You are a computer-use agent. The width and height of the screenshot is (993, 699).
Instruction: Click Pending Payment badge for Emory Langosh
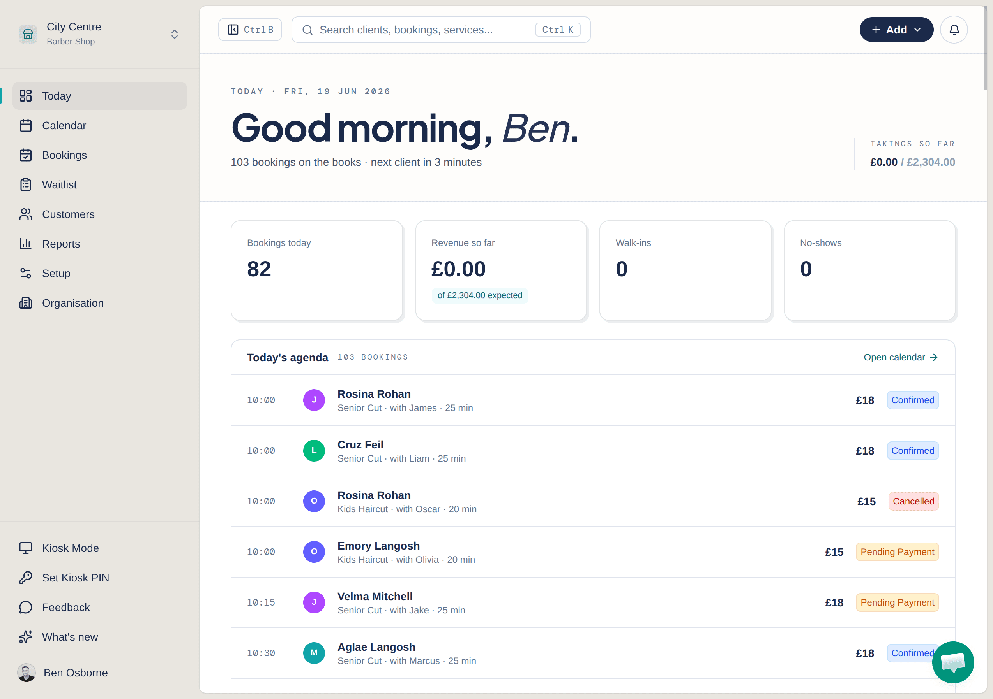click(897, 551)
